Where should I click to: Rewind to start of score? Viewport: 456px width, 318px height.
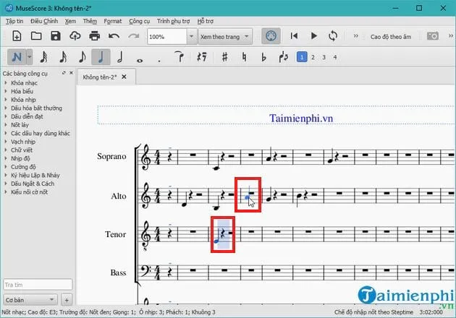(x=294, y=35)
